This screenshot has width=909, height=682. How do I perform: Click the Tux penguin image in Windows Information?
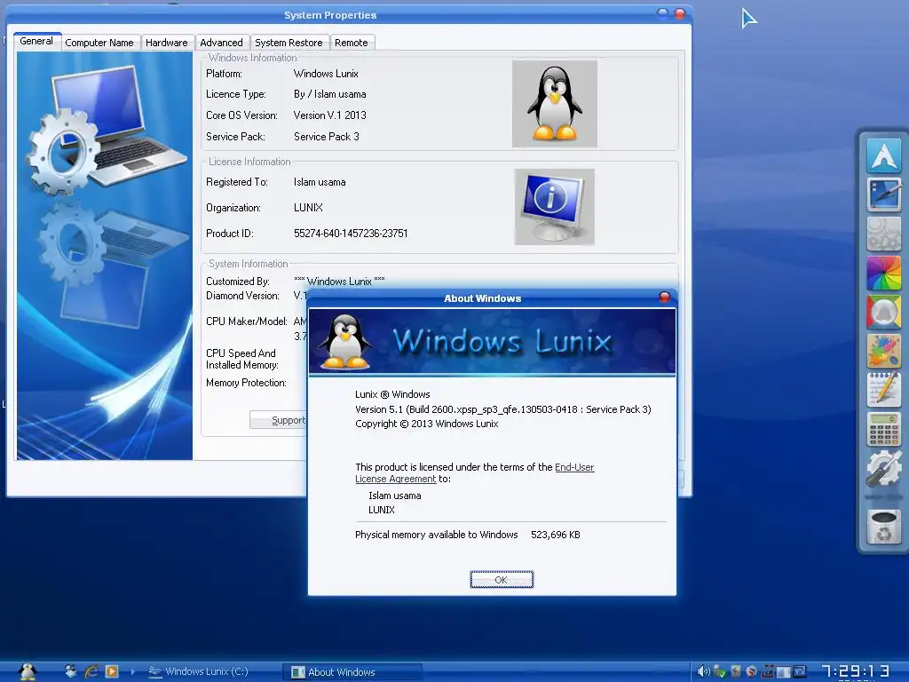click(554, 104)
